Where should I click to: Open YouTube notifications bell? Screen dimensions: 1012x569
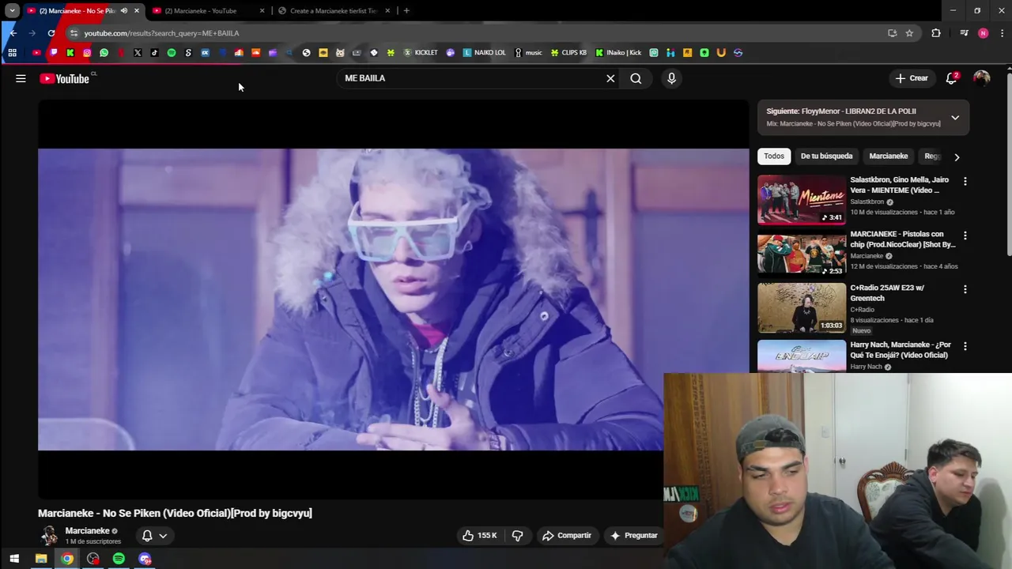coord(952,78)
